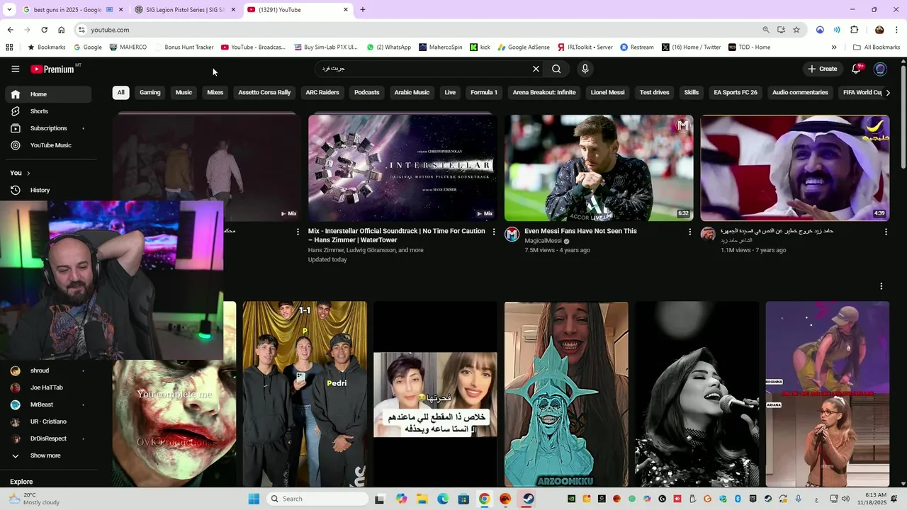Open more options for Messi video
Screen dimensions: 907x510
point(690,232)
